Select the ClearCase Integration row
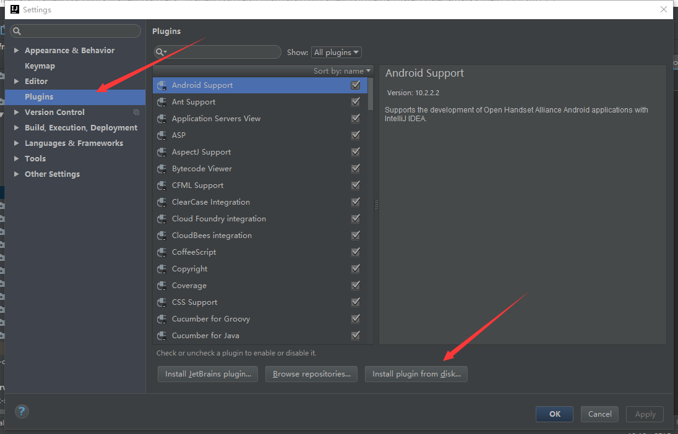Screen dimensions: 678x434 pyautogui.click(x=260, y=202)
